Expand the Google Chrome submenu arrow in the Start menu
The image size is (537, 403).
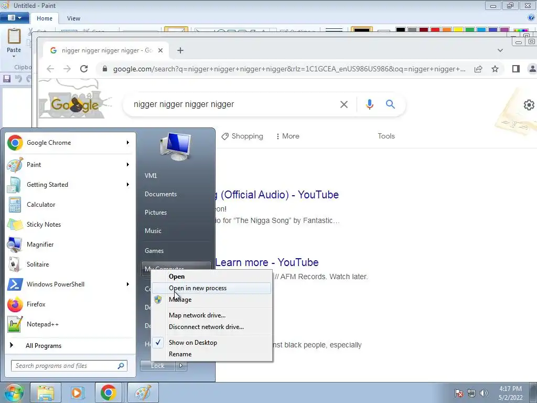[128, 143]
